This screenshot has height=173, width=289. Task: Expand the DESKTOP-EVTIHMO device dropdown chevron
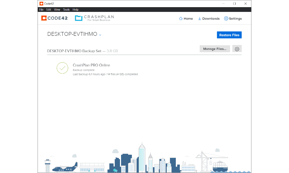[100, 35]
